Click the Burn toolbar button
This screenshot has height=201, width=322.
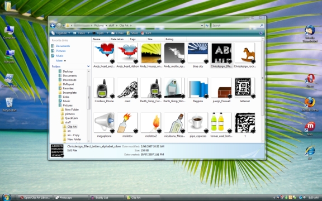(146, 33)
